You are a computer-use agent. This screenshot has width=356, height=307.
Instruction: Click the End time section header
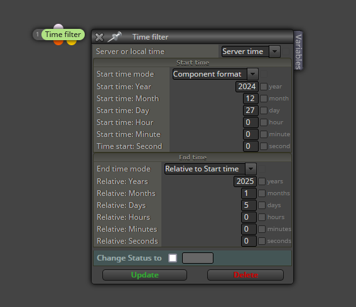193,158
